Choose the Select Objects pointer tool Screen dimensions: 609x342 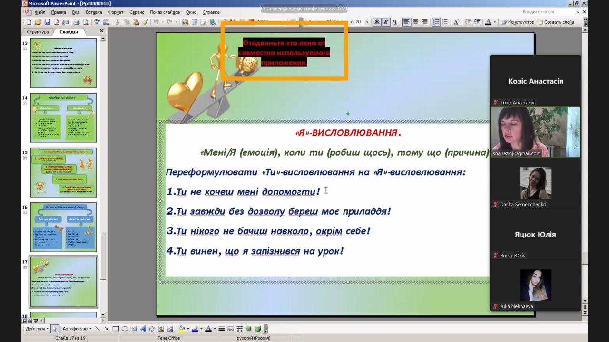55,328
